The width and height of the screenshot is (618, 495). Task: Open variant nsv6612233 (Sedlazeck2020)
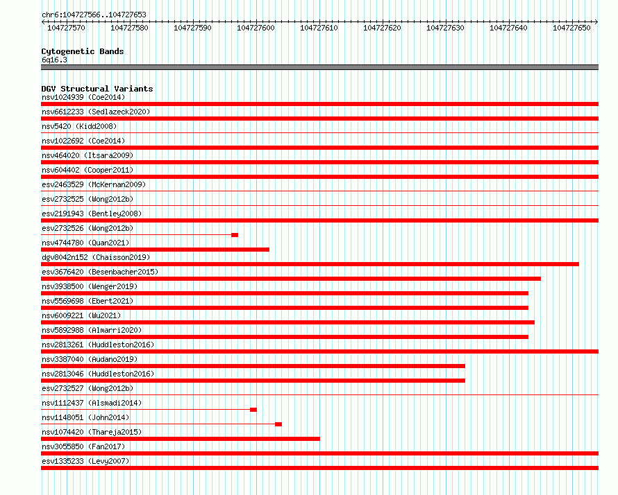(96, 112)
